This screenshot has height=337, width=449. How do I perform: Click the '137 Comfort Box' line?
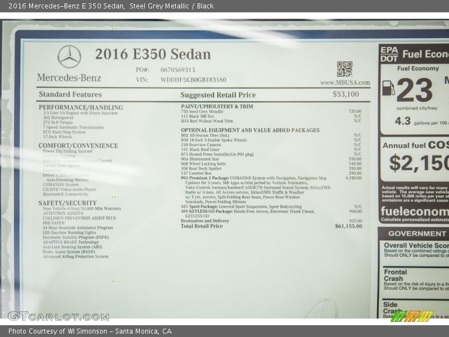pyautogui.click(x=196, y=174)
